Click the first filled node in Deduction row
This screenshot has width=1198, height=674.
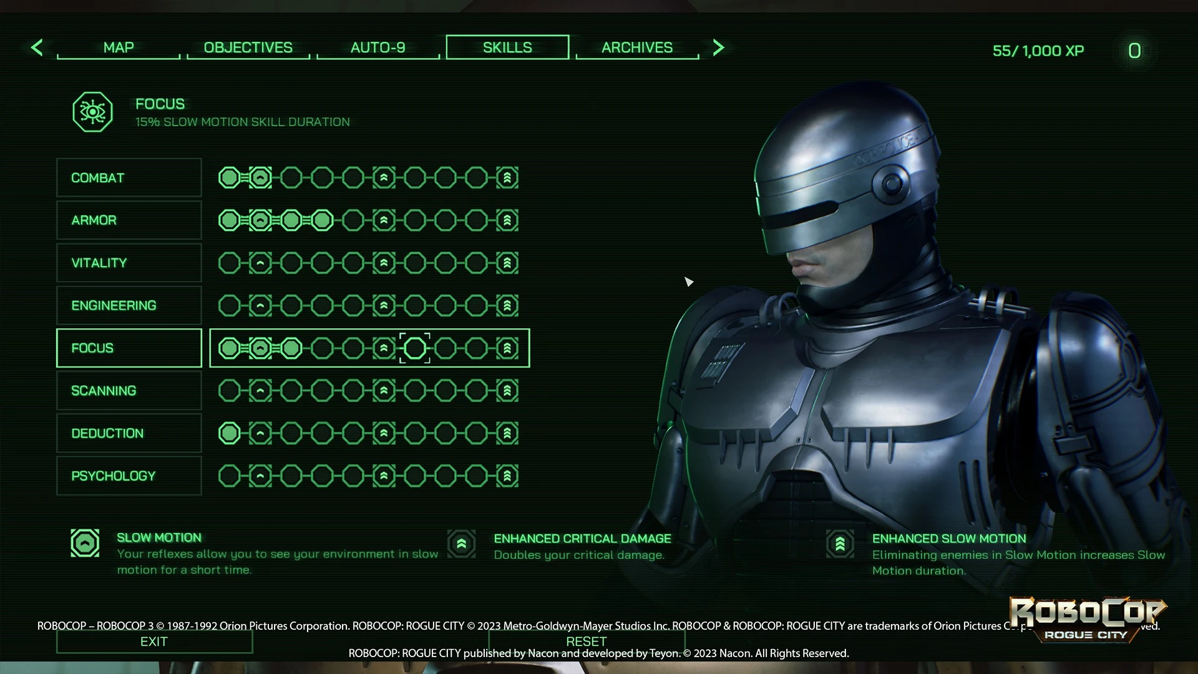click(x=230, y=433)
